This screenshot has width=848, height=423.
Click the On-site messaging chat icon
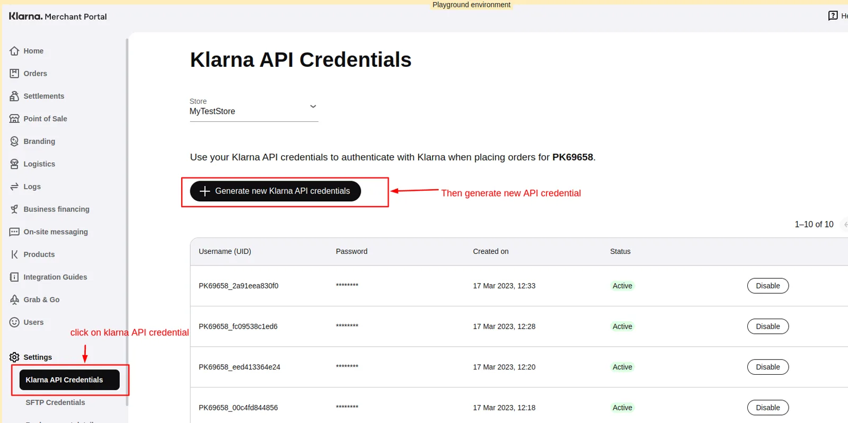tap(14, 232)
